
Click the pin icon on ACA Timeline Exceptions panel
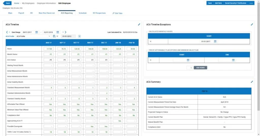point(252,25)
